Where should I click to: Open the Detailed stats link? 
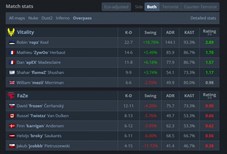coord(203,18)
